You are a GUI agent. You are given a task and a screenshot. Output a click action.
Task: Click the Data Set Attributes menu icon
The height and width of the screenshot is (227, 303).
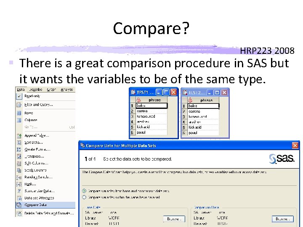[19, 198]
